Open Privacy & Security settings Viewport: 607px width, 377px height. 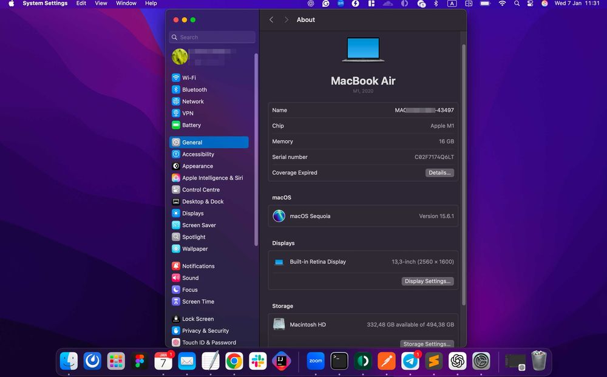click(209, 331)
